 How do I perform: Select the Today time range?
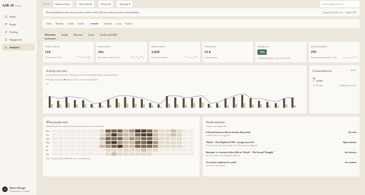click(x=49, y=23)
